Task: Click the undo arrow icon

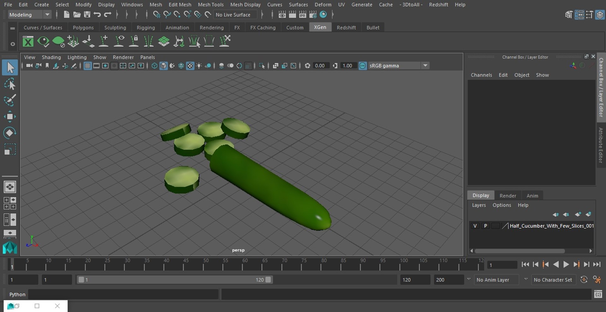Action: point(97,14)
